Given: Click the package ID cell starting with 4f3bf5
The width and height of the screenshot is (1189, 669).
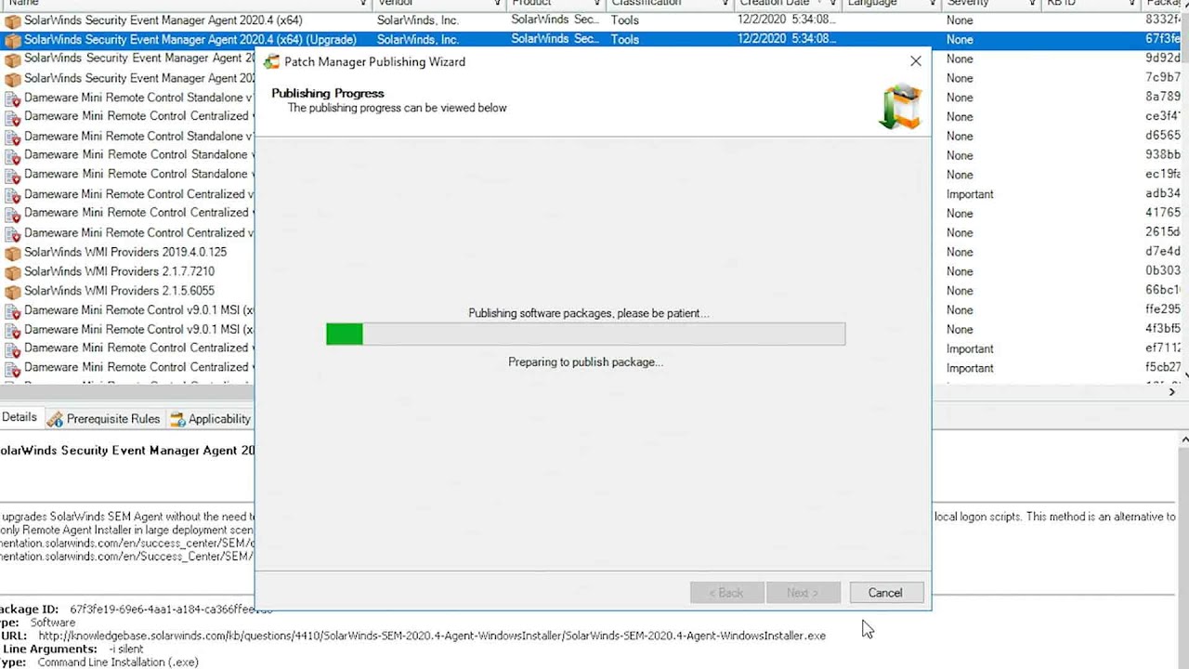Looking at the screenshot, I should [1164, 329].
